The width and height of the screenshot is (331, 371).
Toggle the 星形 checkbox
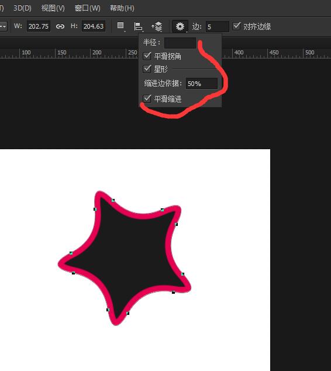[x=147, y=69]
